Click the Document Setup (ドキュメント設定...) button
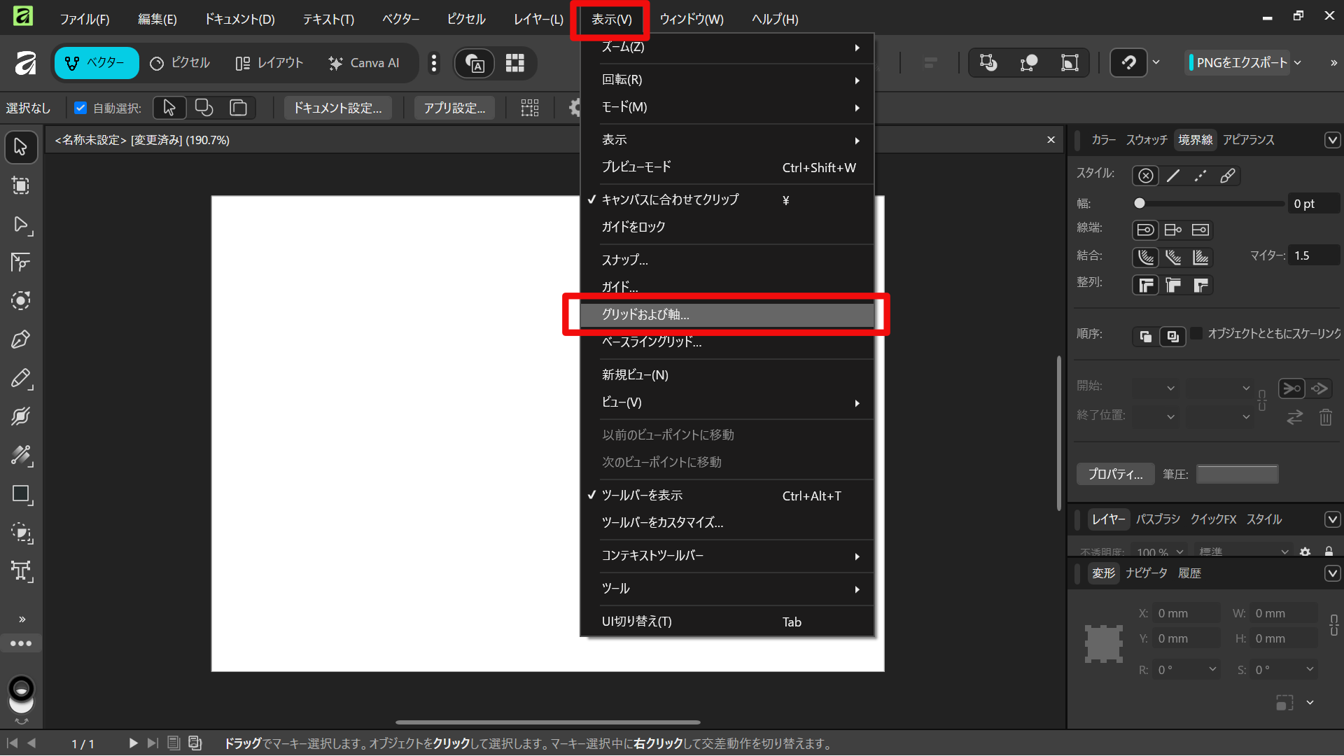The height and width of the screenshot is (756, 1344). (x=337, y=108)
